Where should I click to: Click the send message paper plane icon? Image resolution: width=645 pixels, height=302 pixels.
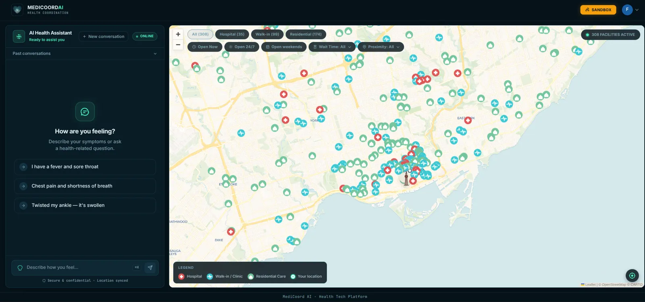tap(150, 267)
